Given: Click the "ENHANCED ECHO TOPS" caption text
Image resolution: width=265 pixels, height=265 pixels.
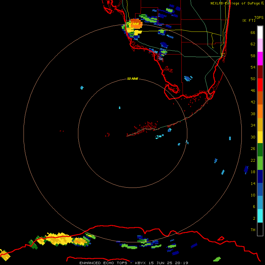Looking at the screenshot, I should click(x=103, y=263).
